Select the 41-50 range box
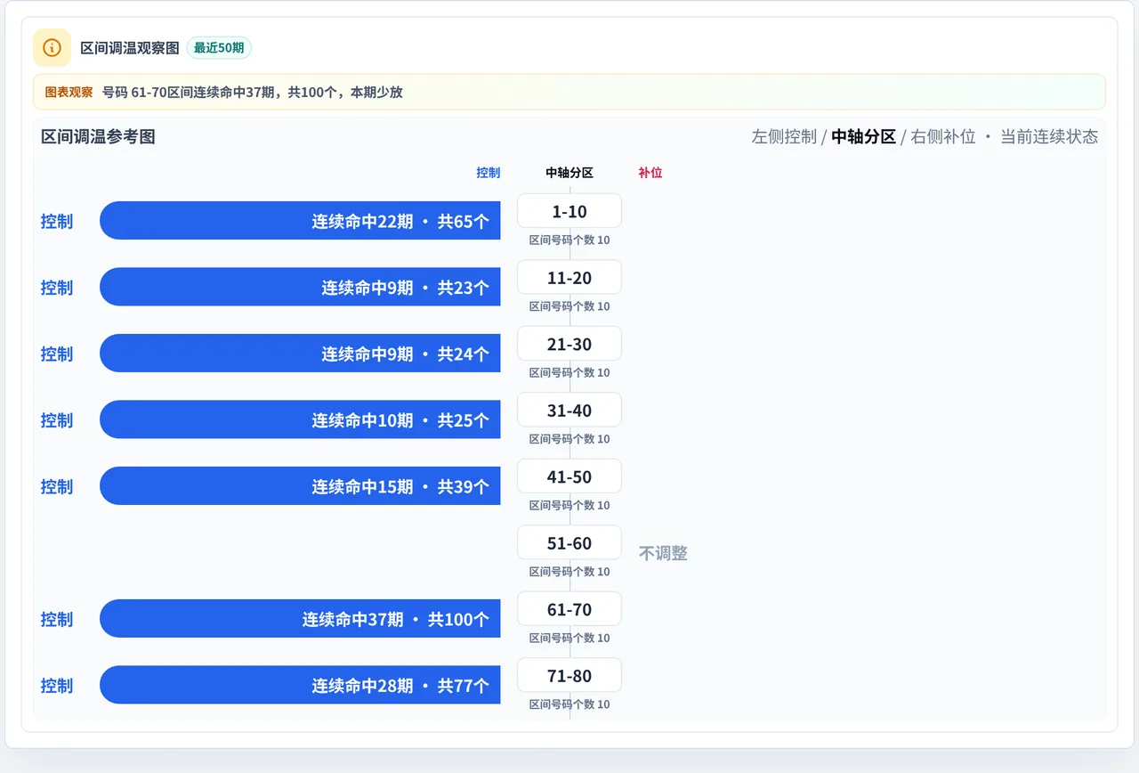The image size is (1139, 773). click(569, 476)
